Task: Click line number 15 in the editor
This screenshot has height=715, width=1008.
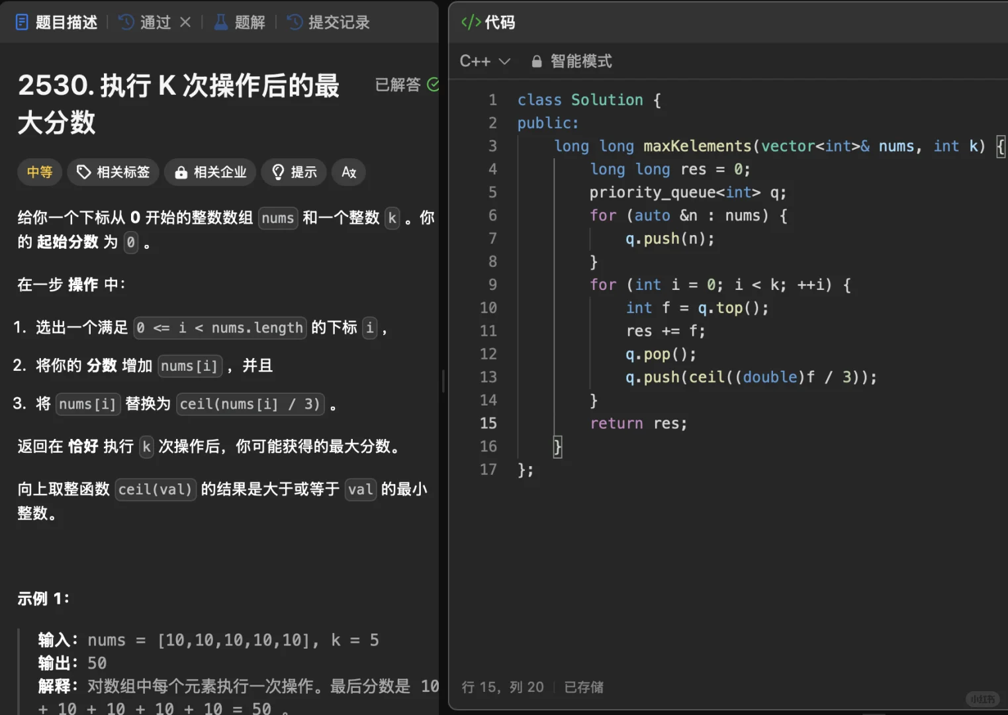Action: 488,423
